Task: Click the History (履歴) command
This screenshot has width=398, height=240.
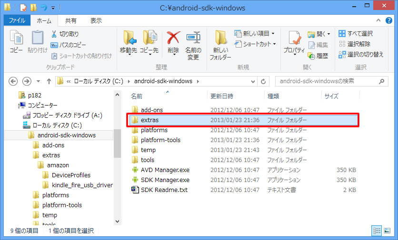Action: point(318,56)
